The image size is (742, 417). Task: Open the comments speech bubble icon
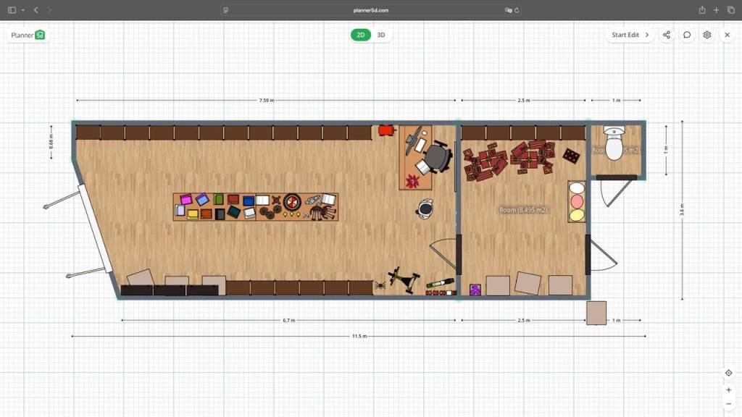pos(686,35)
